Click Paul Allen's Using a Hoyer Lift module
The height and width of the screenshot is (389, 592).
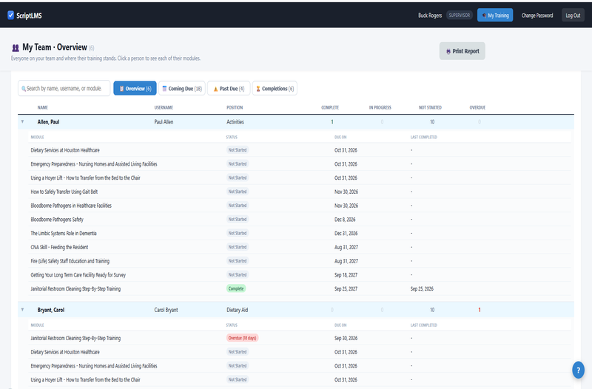(85, 177)
